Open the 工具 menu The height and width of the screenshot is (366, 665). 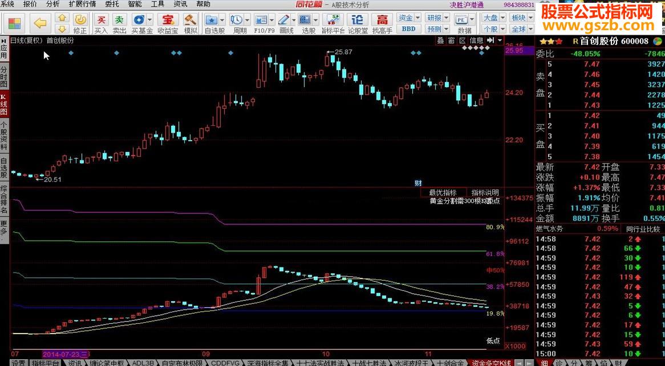pyautogui.click(x=157, y=4)
